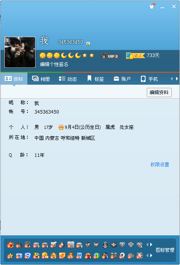Open the 动态 tab
Screen dimensions: 180x265
pyautogui.click(x=68, y=79)
